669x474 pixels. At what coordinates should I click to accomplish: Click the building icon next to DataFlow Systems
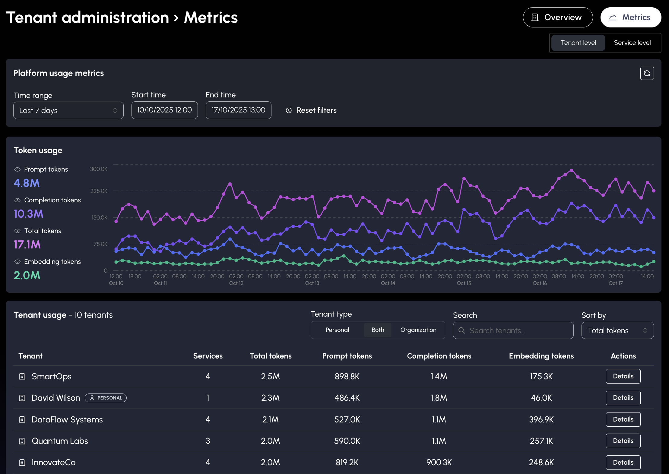pyautogui.click(x=22, y=419)
